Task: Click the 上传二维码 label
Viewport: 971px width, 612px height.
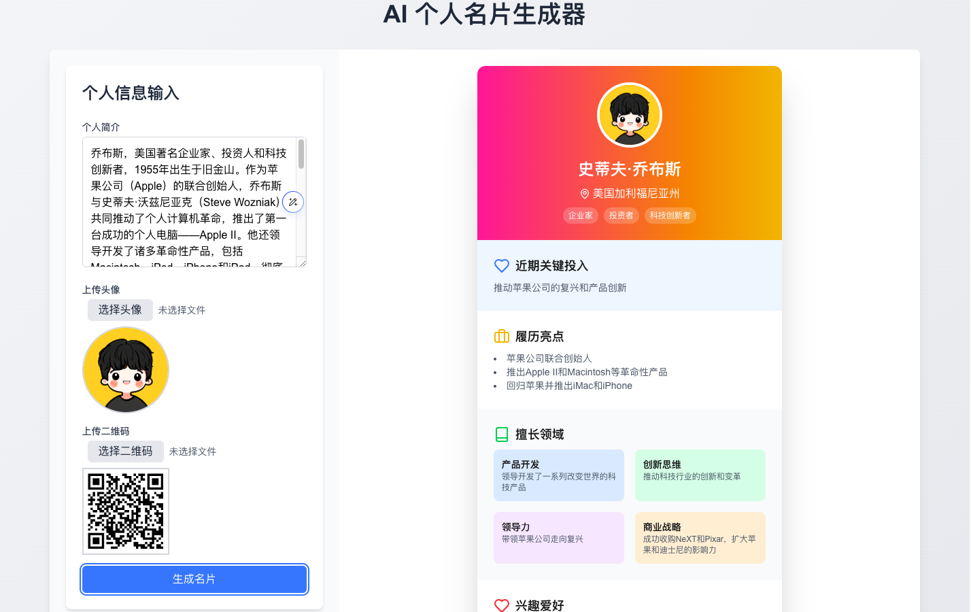Action: pyautogui.click(x=106, y=431)
